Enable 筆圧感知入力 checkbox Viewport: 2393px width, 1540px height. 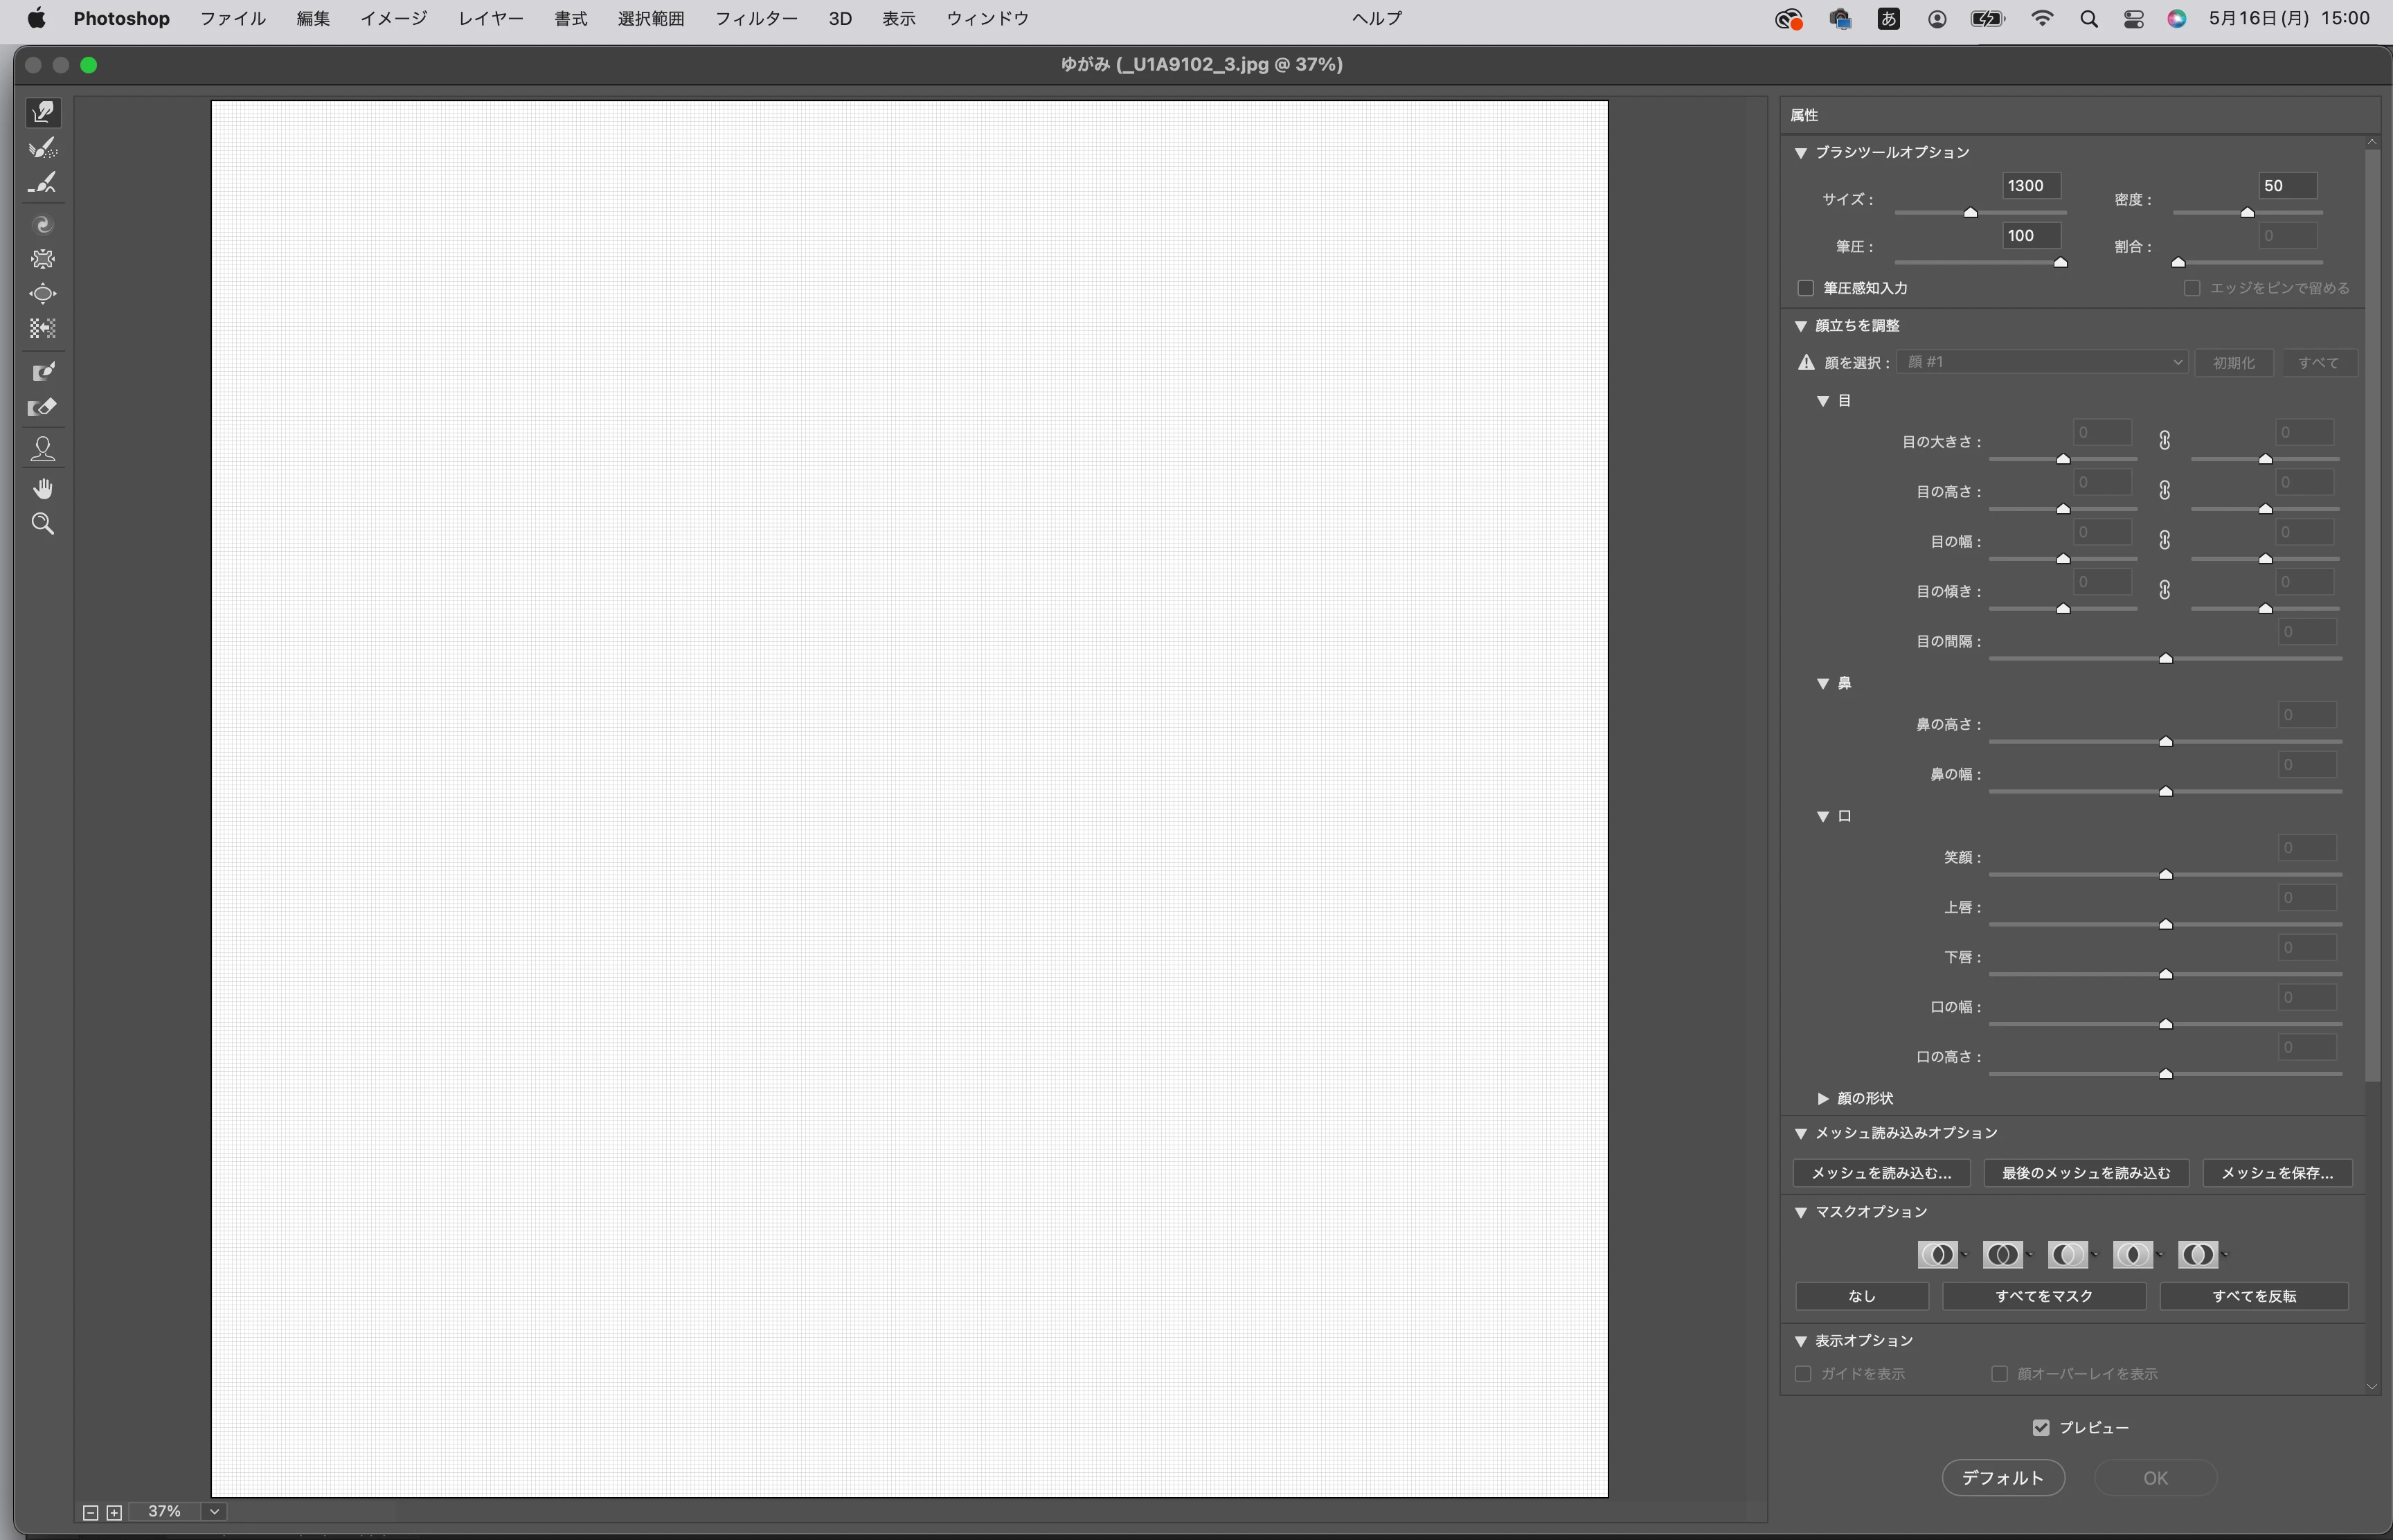(x=1806, y=288)
